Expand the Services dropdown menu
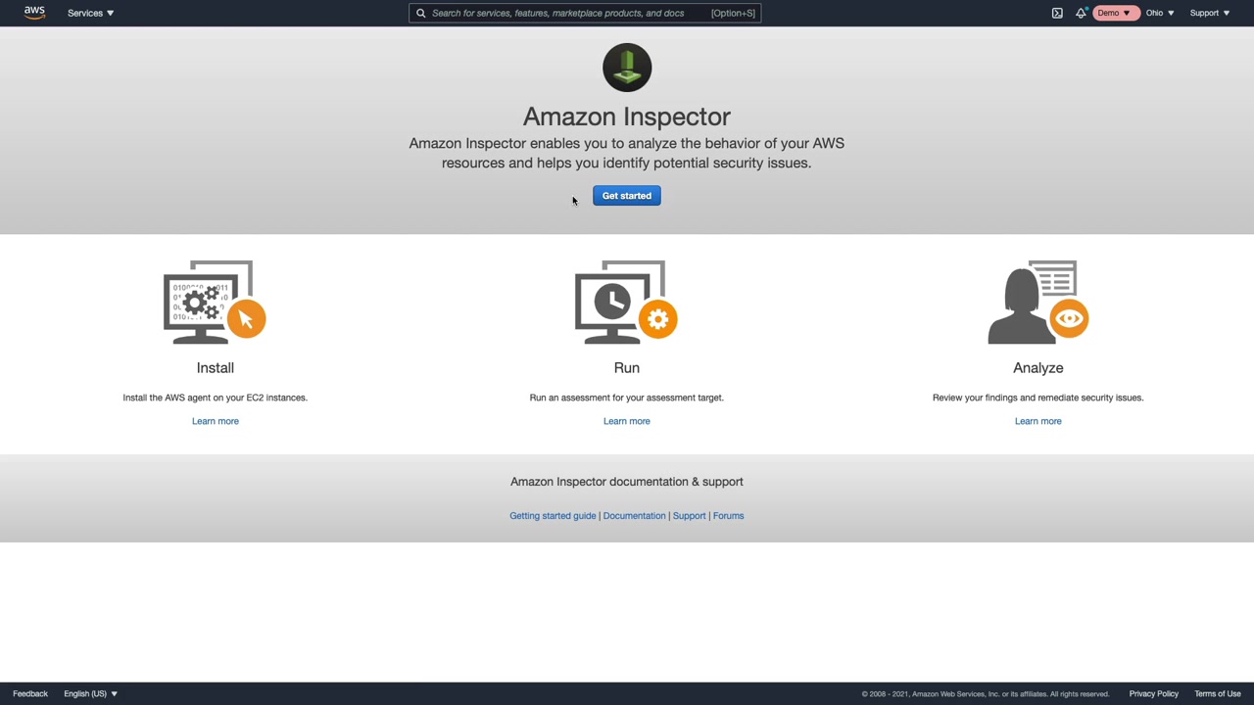Screen dimensions: 1254x705 (90, 13)
